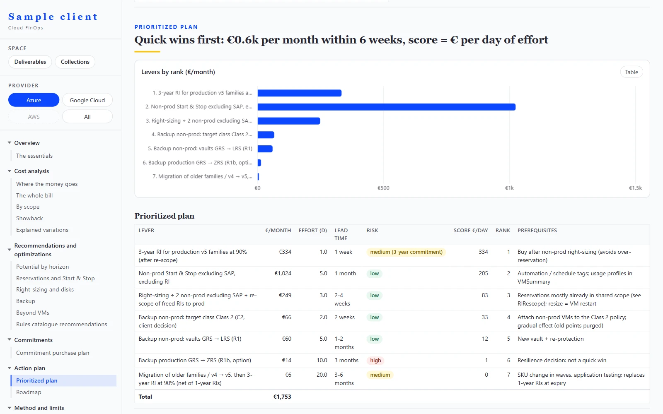Click the medium (3-year commitment) risk badge
The width and height of the screenshot is (663, 414).
tap(406, 252)
